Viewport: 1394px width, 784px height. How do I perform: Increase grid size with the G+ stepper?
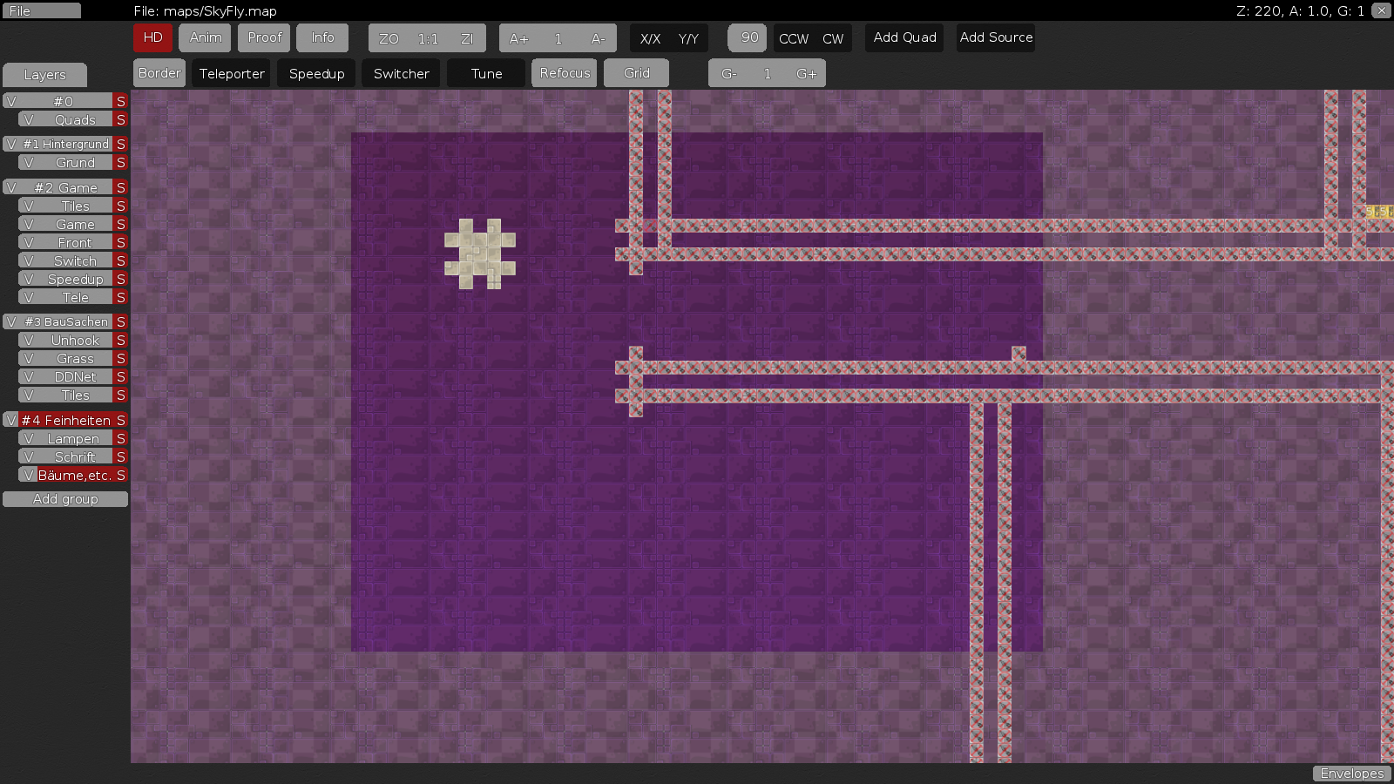coord(805,73)
